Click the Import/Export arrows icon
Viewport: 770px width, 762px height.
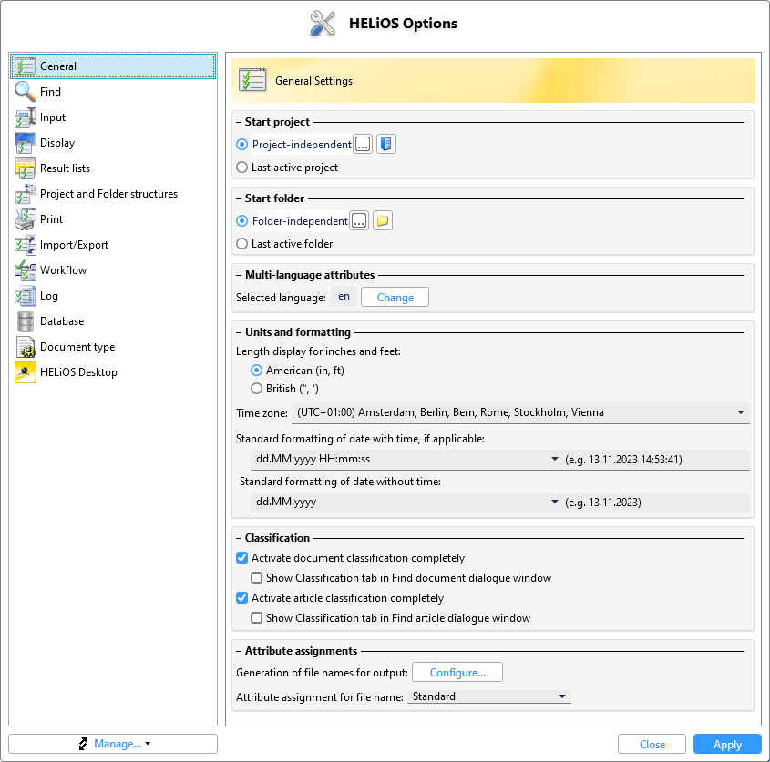tap(25, 245)
